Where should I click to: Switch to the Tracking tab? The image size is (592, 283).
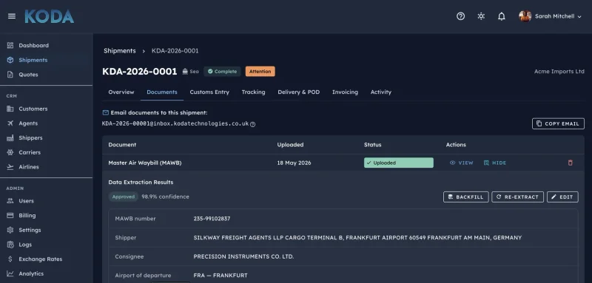pos(253,92)
